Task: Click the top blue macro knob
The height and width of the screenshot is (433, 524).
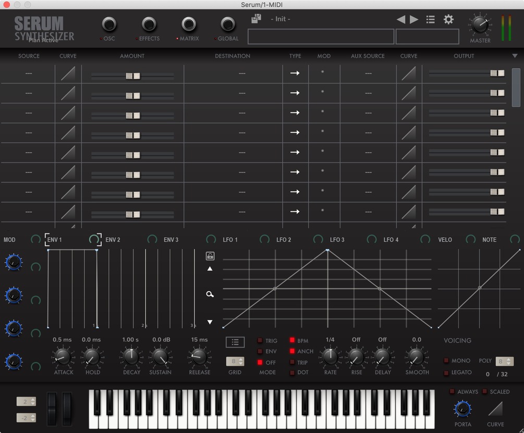Action: (14, 263)
